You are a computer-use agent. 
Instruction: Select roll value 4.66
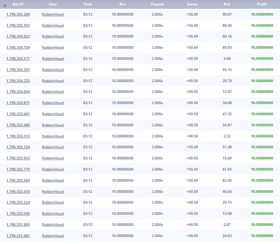coord(227,58)
